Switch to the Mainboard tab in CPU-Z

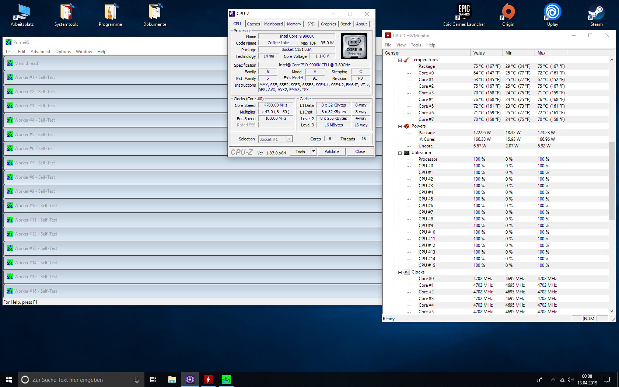[x=273, y=24]
